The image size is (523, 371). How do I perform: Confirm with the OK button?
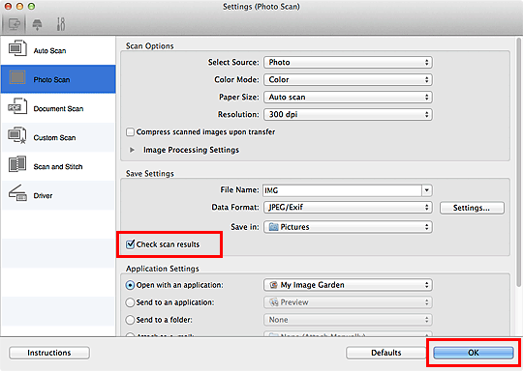click(474, 353)
